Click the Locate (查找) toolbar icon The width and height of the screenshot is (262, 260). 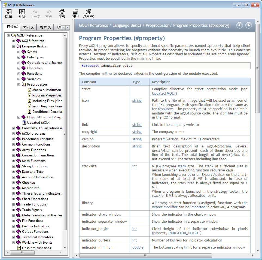pyautogui.click(x=22, y=14)
